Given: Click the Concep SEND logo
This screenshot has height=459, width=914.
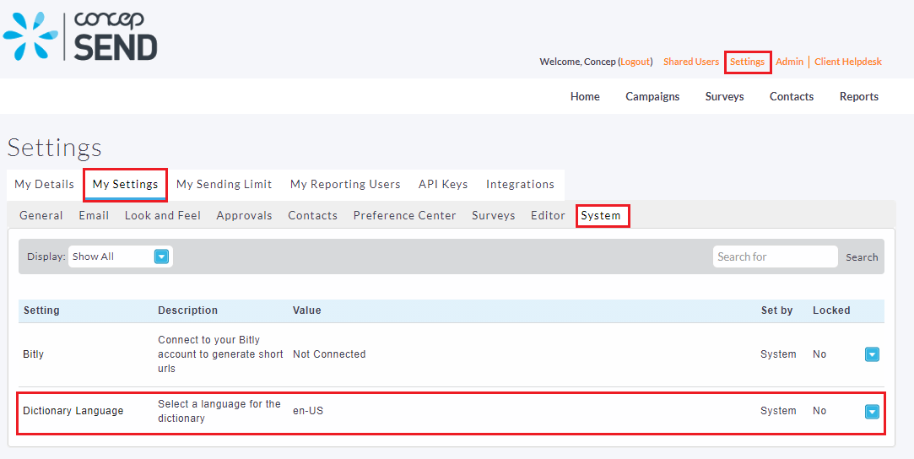Looking at the screenshot, I should click(80, 36).
